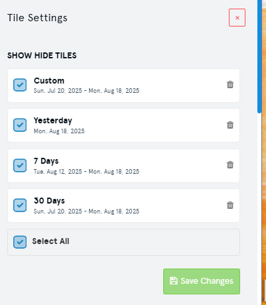Screen dimensions: 266x305
Task: Click the Tile Settings heading
Action: coord(37,18)
